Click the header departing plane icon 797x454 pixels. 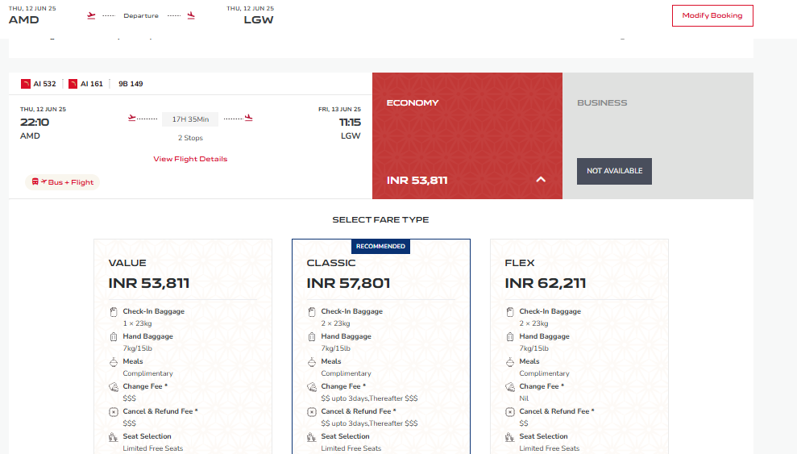pyautogui.click(x=91, y=16)
